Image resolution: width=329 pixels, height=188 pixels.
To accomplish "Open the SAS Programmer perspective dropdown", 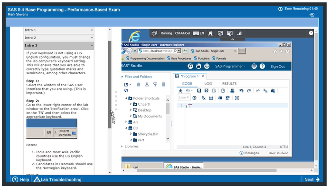I will 230,66.
